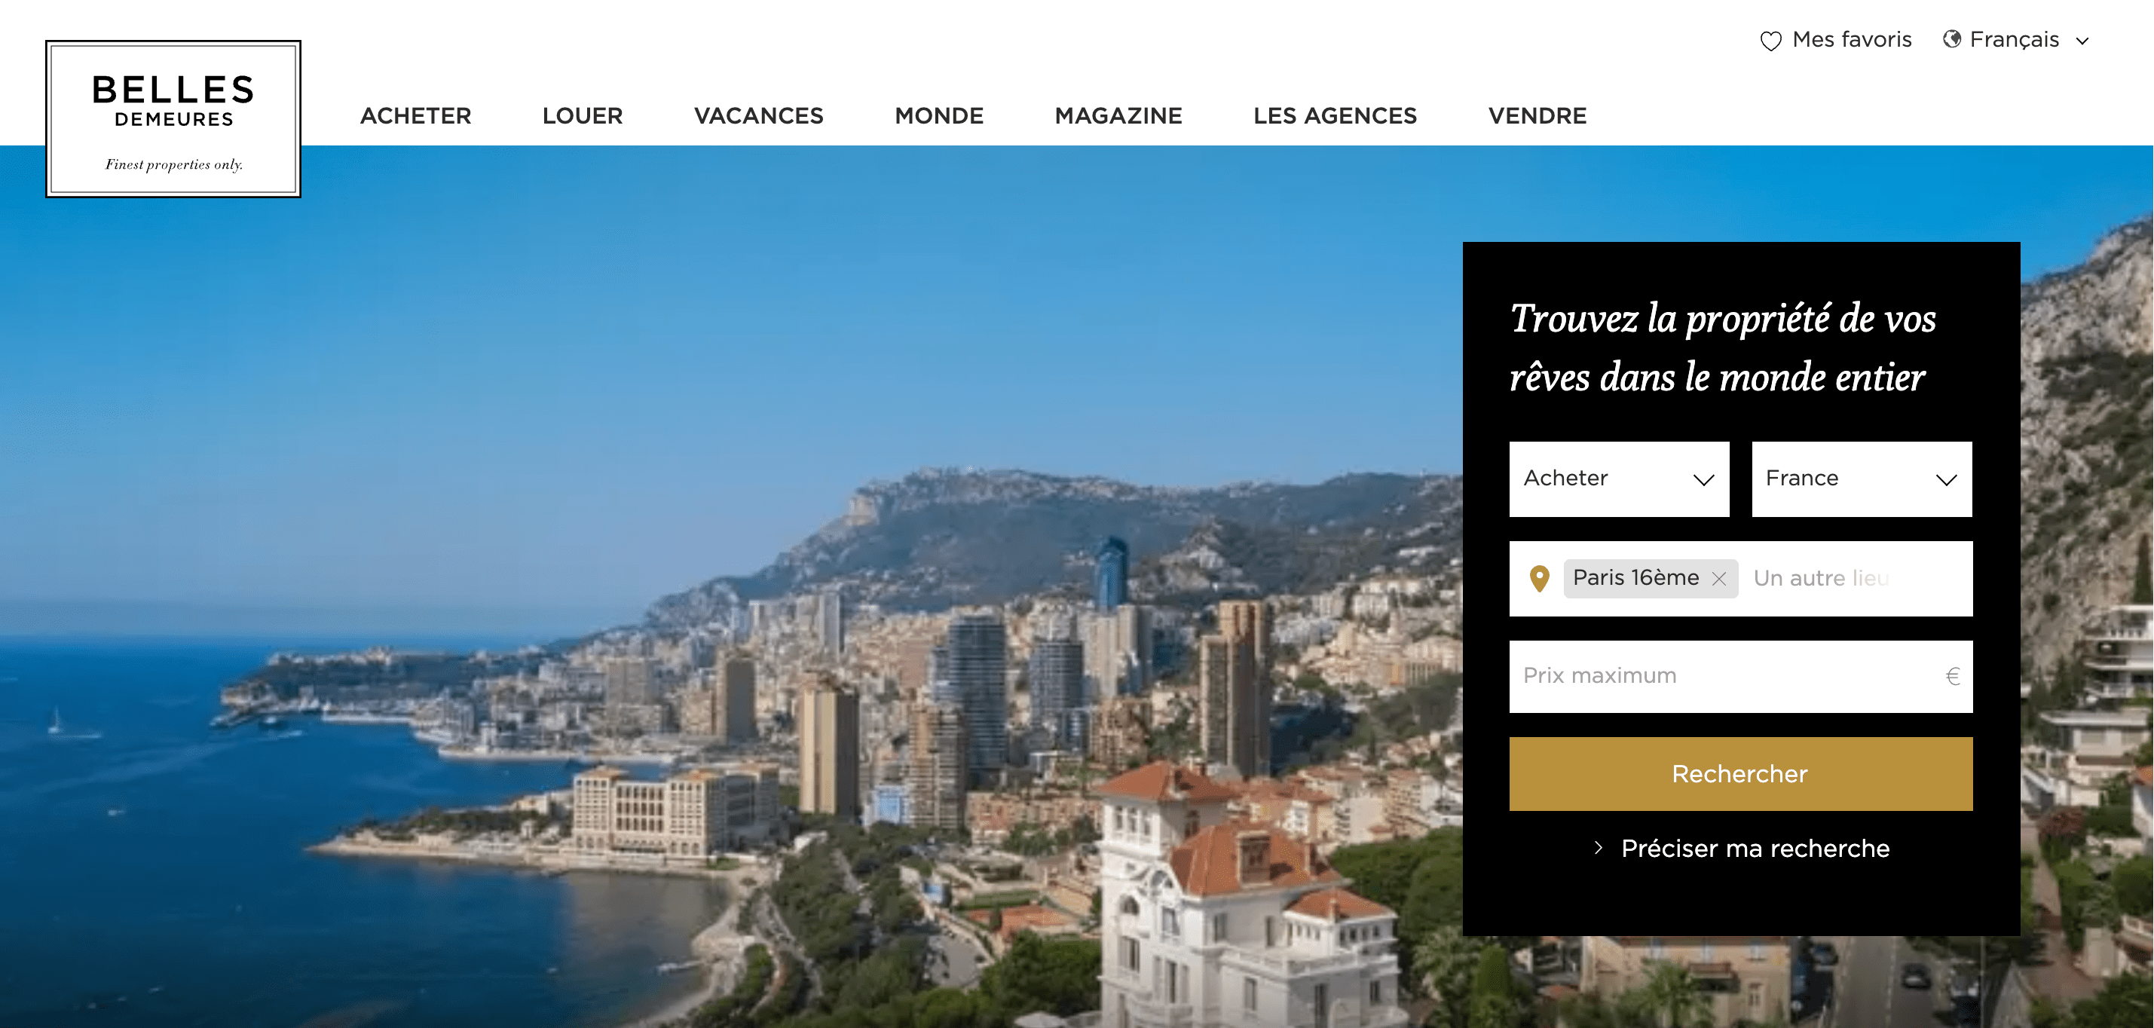Viewport: 2154px width, 1028px height.
Task: Open the ACHETER menu
Action: [x=415, y=115]
